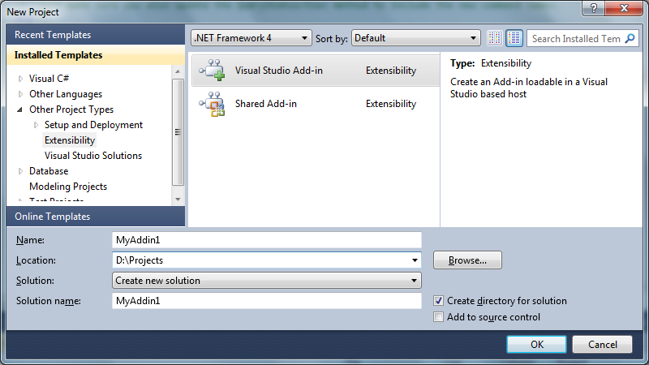Open the Location path dropdown
649x365 pixels.
coord(415,260)
